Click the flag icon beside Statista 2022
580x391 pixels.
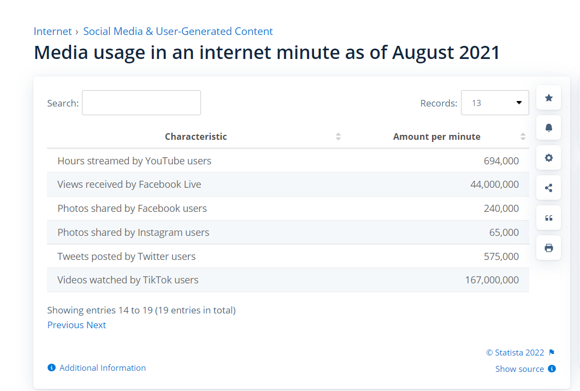click(552, 353)
